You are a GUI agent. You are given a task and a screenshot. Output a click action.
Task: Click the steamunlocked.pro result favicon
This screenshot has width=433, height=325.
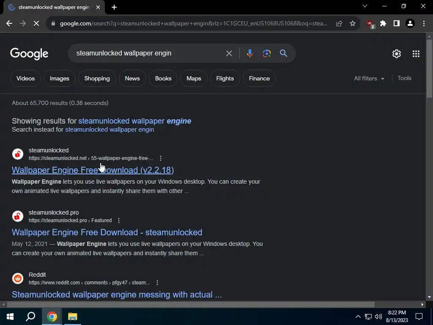[x=18, y=216]
